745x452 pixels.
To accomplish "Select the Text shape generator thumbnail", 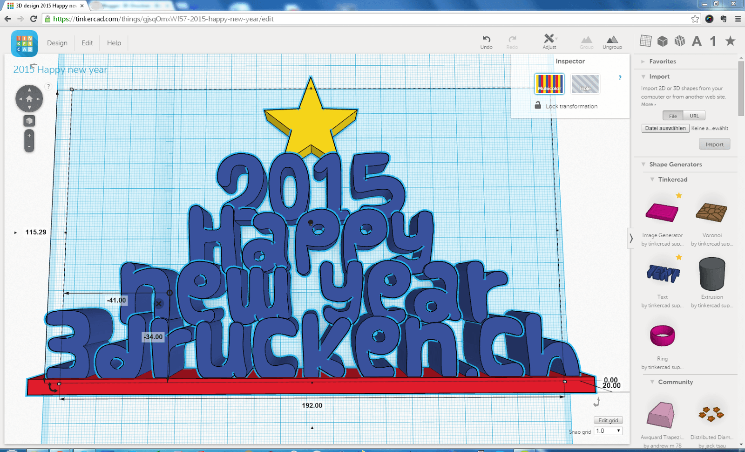I will pos(663,273).
